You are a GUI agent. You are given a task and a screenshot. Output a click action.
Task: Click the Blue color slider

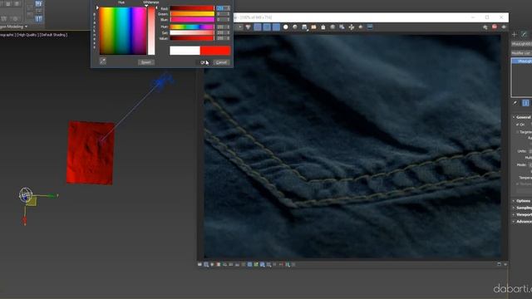point(192,20)
